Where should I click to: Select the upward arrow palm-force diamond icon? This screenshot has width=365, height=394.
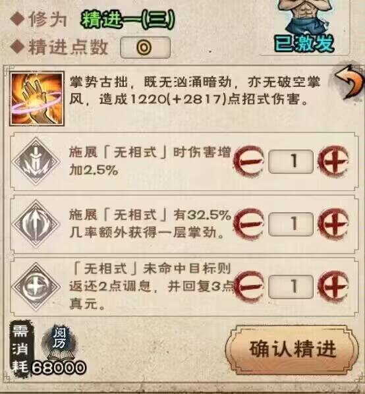[x=36, y=223]
